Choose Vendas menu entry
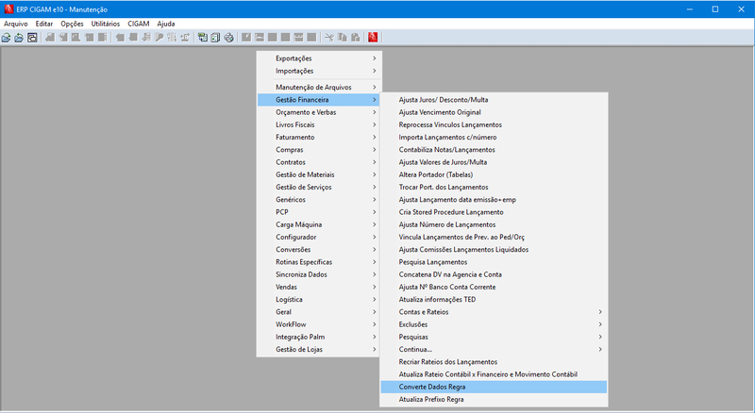 [318, 288]
